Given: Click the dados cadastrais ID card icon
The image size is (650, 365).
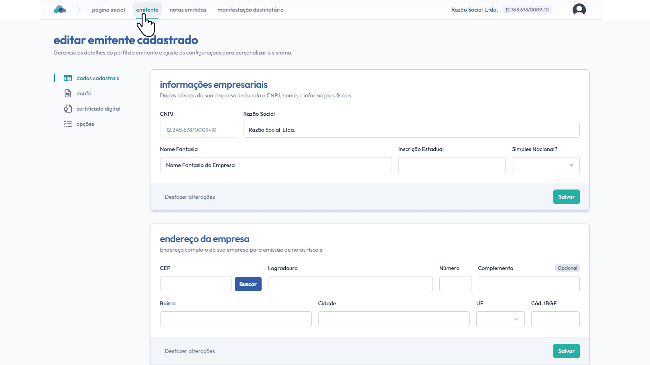Looking at the screenshot, I should click(x=68, y=79).
